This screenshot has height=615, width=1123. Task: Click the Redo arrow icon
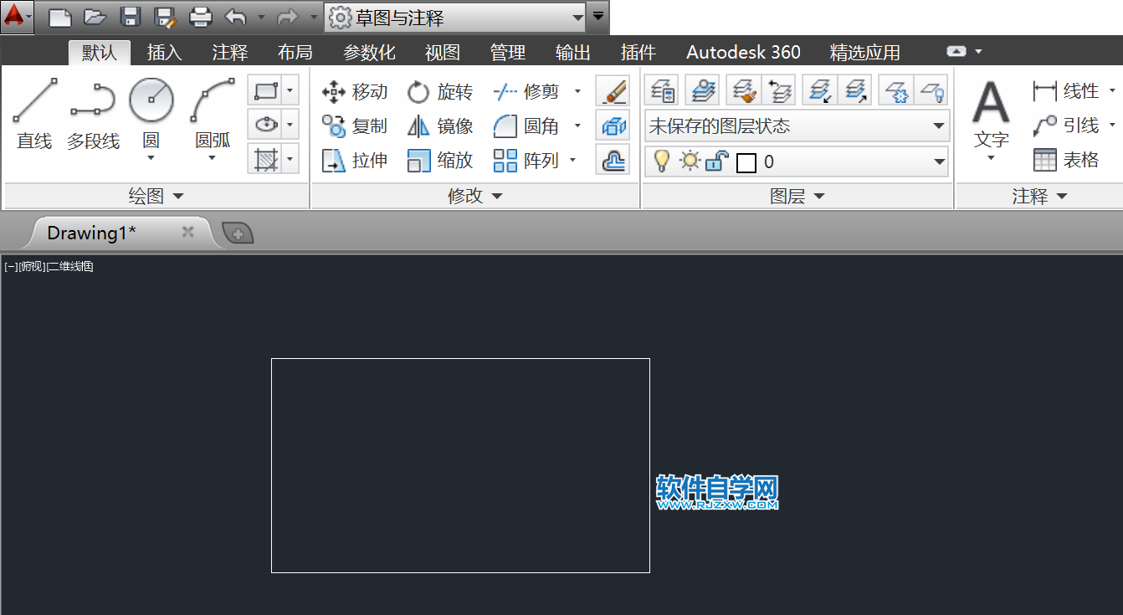(x=288, y=17)
